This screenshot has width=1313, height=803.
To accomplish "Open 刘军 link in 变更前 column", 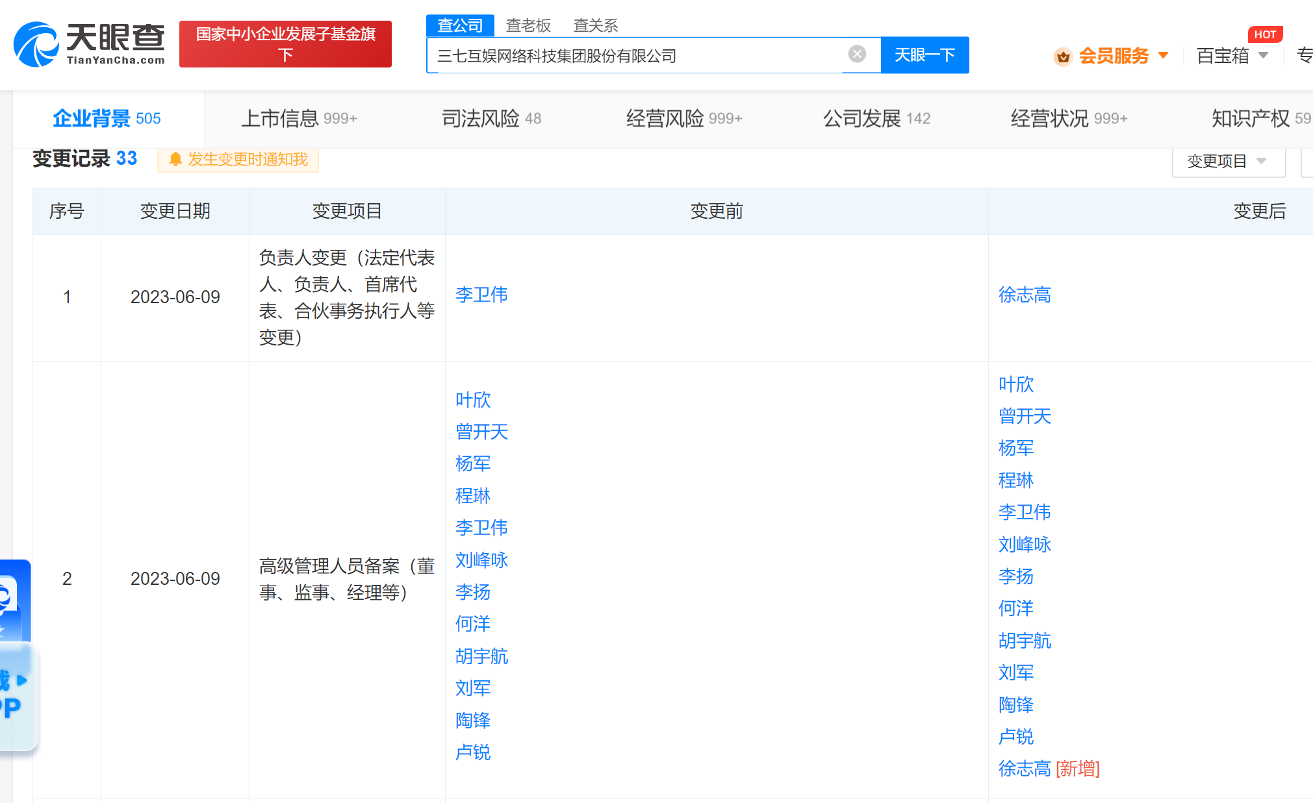I will [x=473, y=688].
